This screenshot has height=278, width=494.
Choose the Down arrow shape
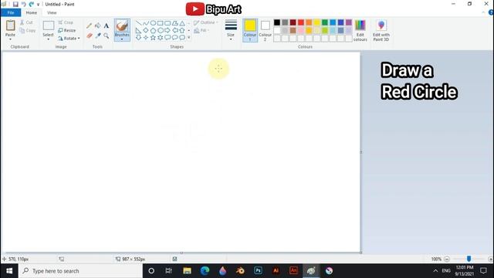click(x=138, y=38)
